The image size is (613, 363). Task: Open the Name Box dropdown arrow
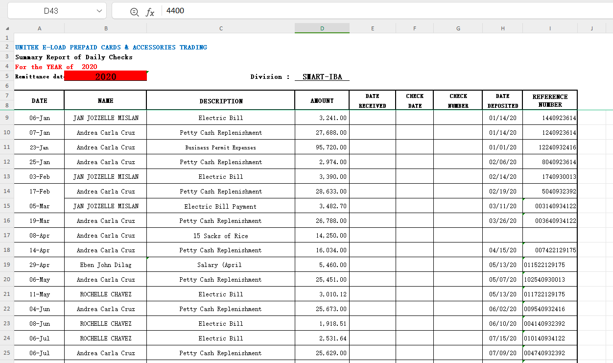99,11
